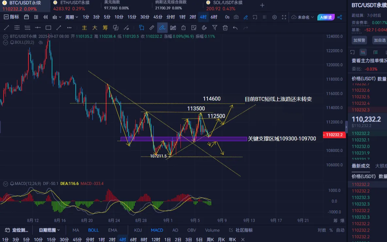
Task: Click the AI解读 button
Action: click(x=326, y=17)
